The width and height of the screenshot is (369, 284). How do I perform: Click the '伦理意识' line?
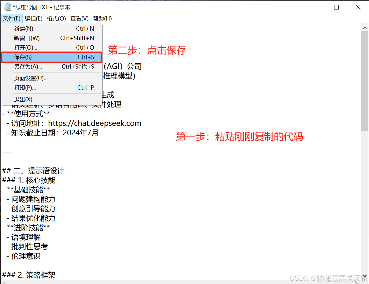[x=24, y=256]
